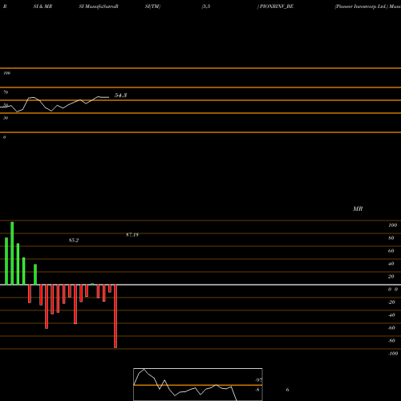The width and height of the screenshot is (401, 401).
Task: Click the 100 label on MR axis
Action: pyautogui.click(x=392, y=225)
